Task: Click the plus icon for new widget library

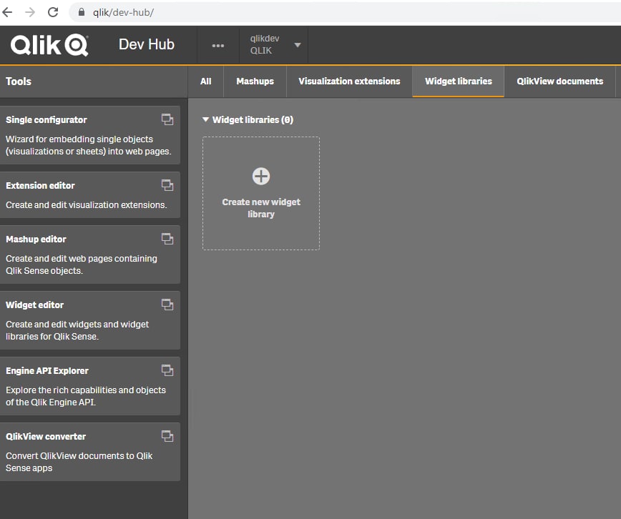Action: (261, 176)
